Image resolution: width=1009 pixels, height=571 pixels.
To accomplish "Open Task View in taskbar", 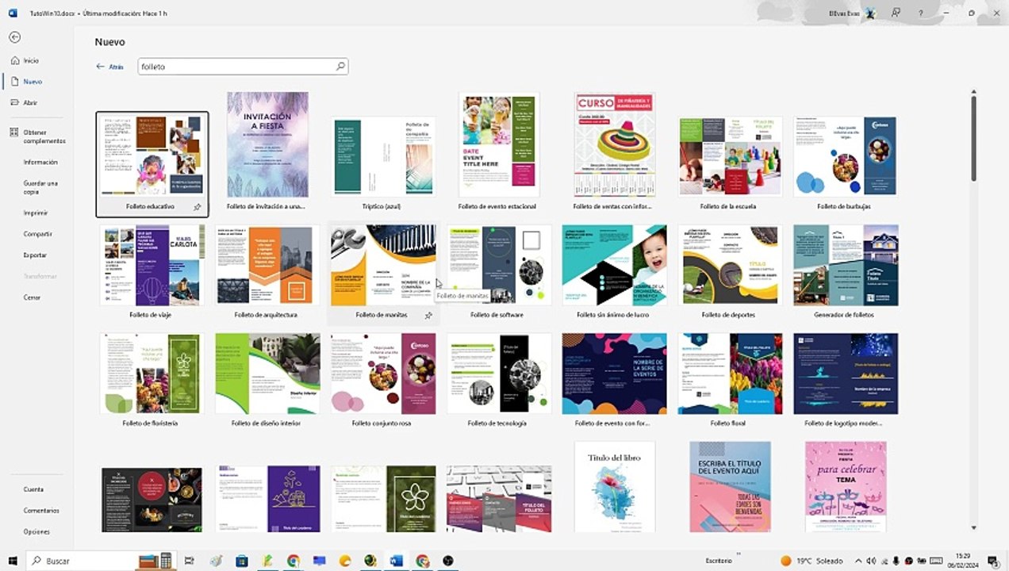I will 190,561.
